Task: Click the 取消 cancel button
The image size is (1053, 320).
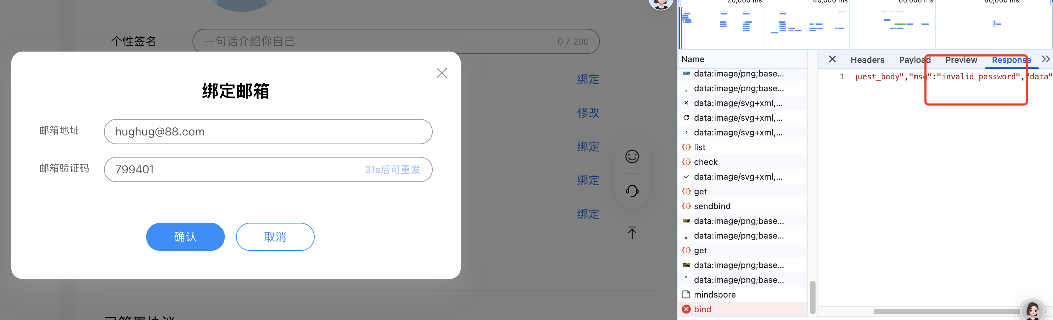Action: (275, 237)
